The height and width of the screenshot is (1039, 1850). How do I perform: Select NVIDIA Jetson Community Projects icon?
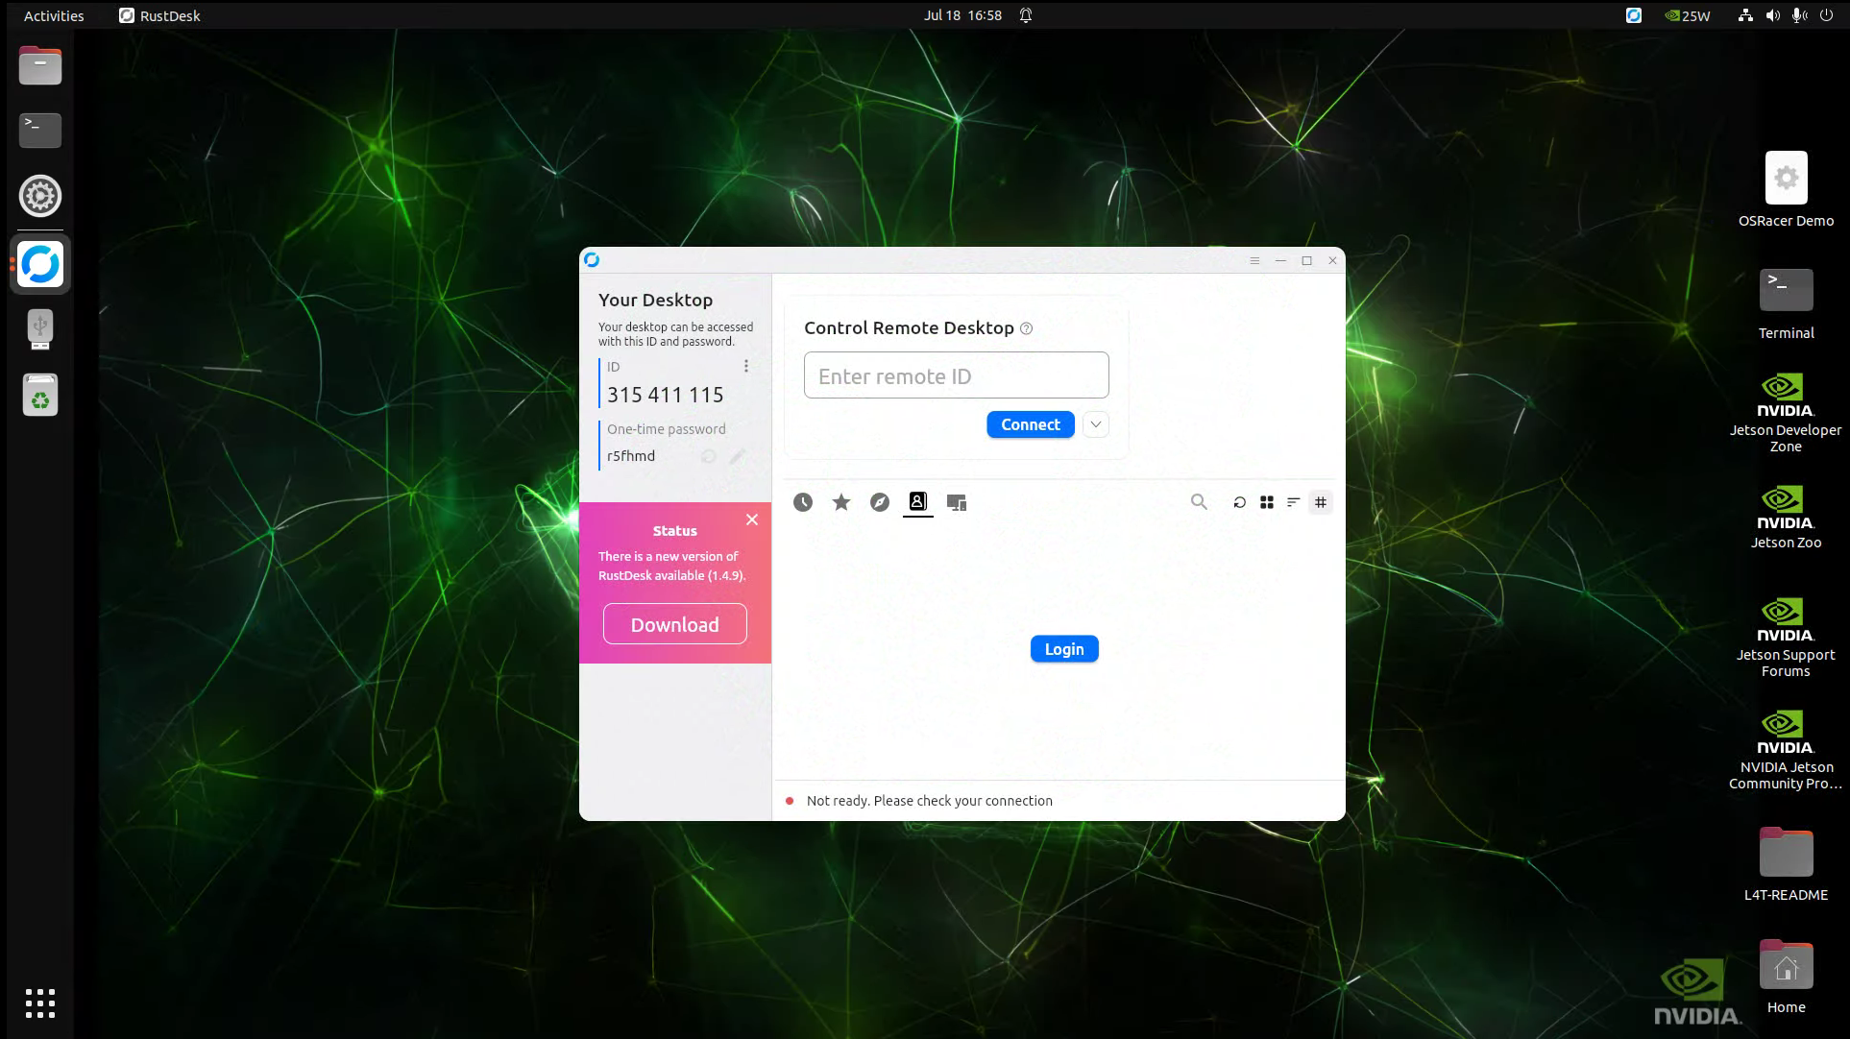coord(1786,750)
